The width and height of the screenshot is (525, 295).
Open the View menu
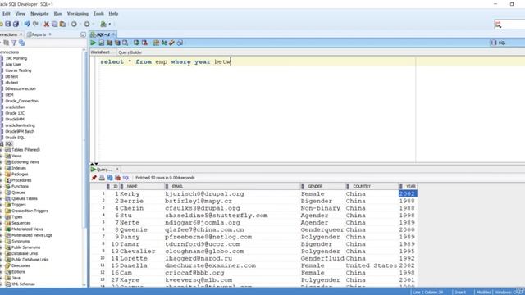[20, 14]
